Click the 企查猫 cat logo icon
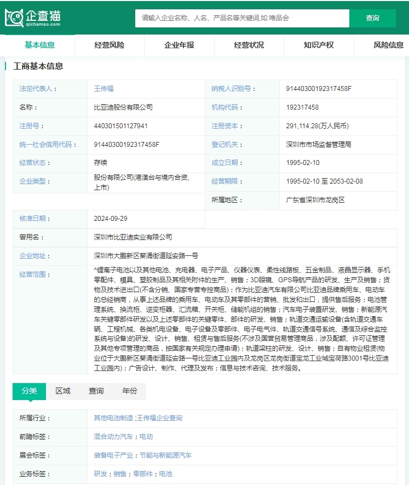 click(x=14, y=18)
